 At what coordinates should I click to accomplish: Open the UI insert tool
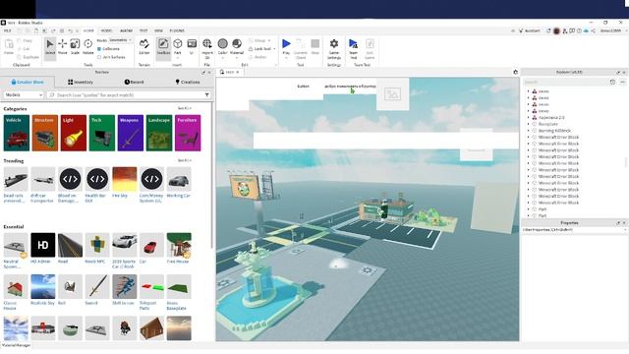coord(192,46)
